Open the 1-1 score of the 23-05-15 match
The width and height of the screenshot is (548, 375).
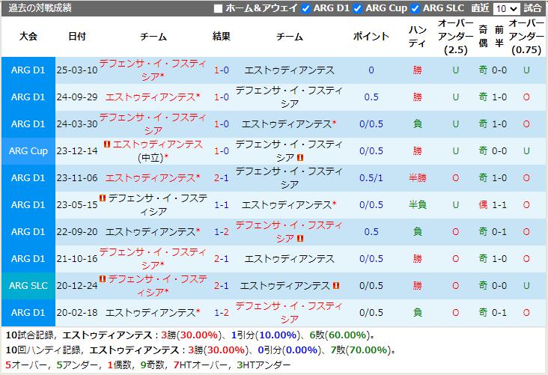[x=222, y=205]
